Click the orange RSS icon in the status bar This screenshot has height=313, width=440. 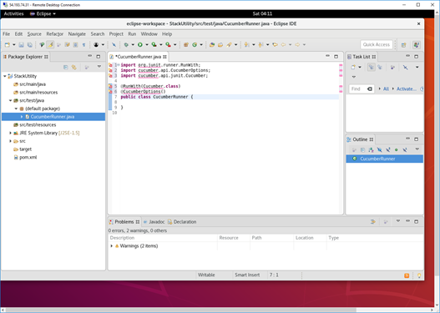tap(407, 275)
